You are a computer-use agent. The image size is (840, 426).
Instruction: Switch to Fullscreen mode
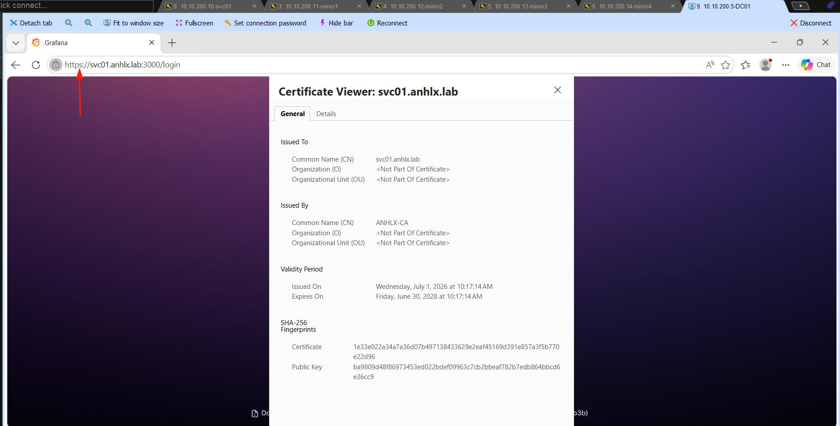(194, 23)
